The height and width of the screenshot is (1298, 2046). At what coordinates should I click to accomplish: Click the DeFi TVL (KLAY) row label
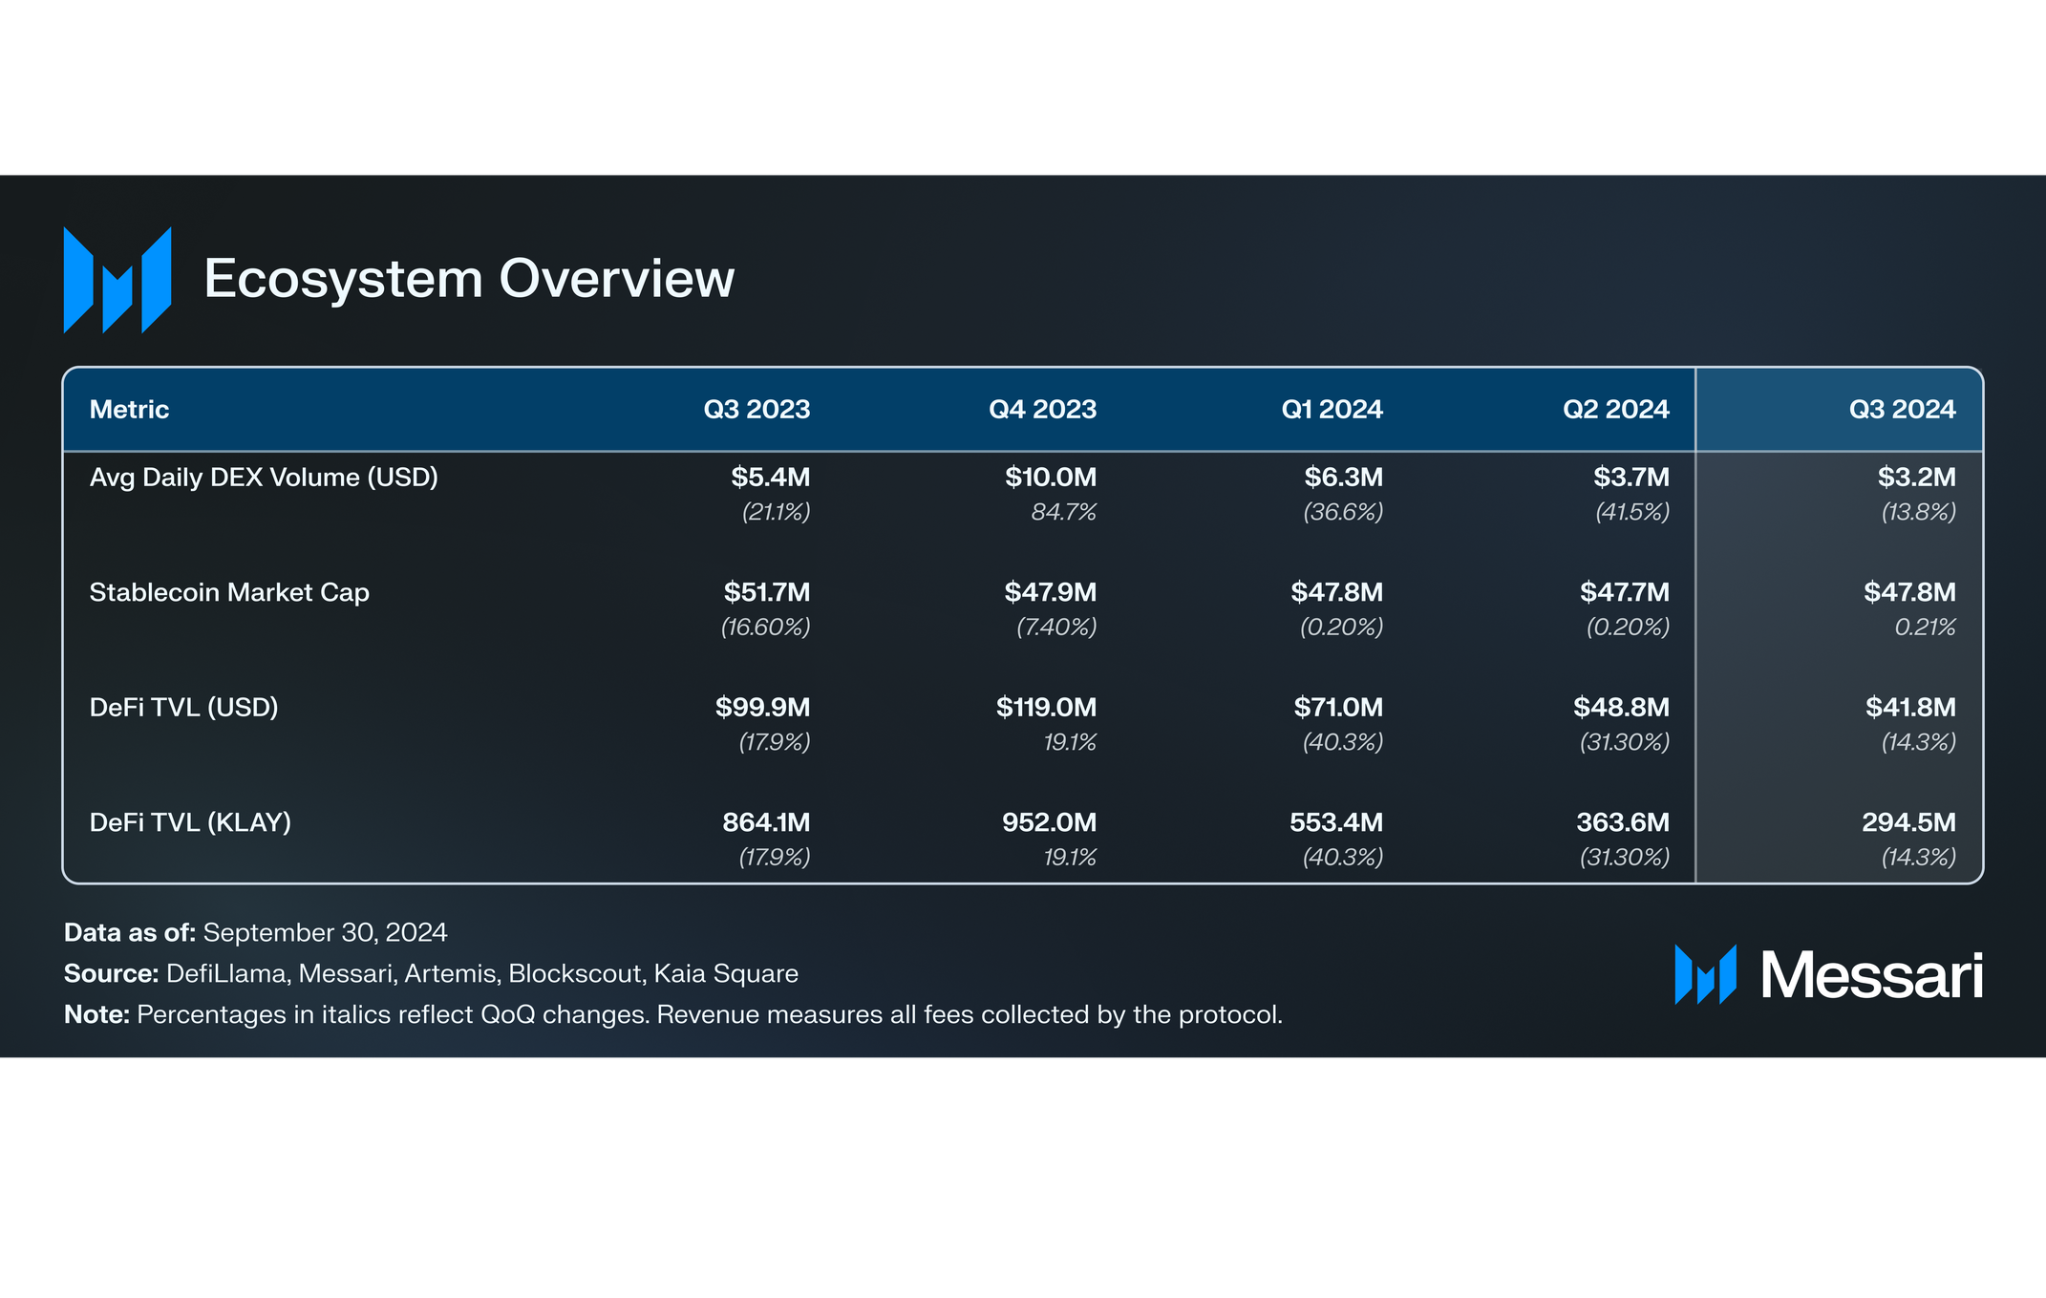click(190, 822)
